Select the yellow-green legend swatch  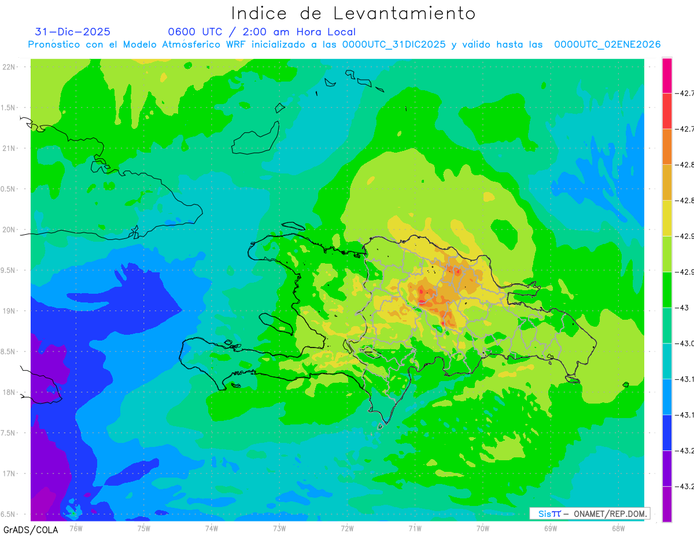(x=667, y=254)
